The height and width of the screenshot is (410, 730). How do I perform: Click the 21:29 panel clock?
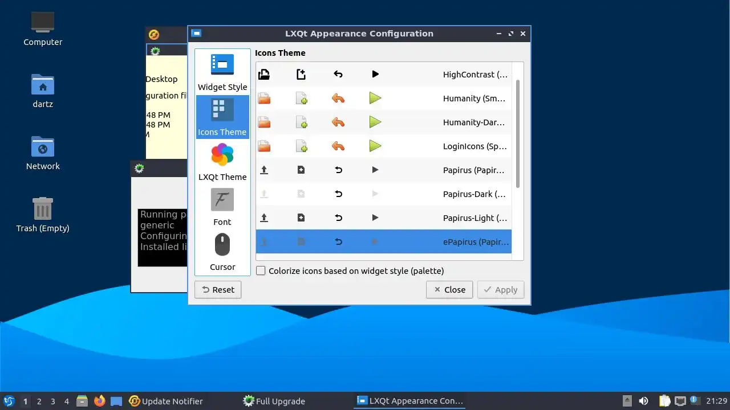716,401
